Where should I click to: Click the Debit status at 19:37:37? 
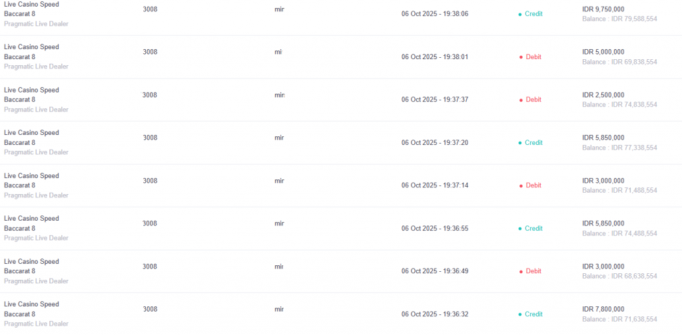(x=533, y=100)
